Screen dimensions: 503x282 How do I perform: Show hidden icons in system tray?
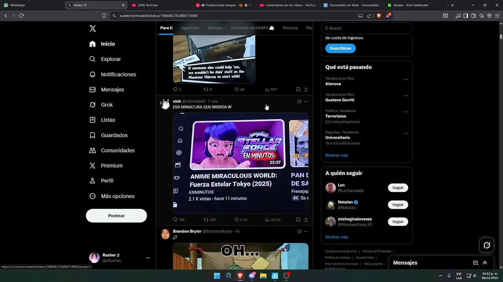point(440,276)
